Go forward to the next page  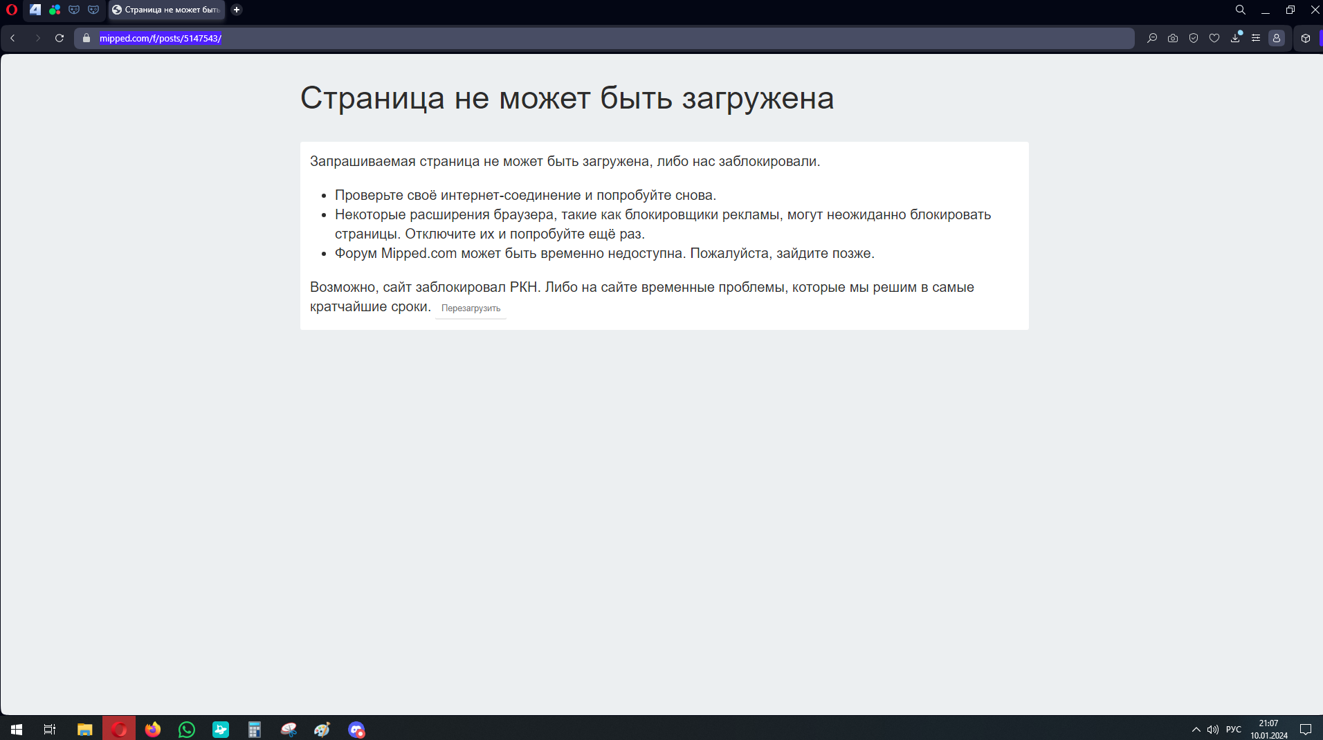pyautogui.click(x=37, y=38)
